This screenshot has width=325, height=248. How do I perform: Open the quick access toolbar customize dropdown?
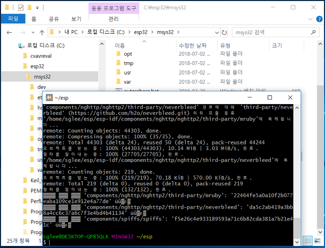point(37,8)
